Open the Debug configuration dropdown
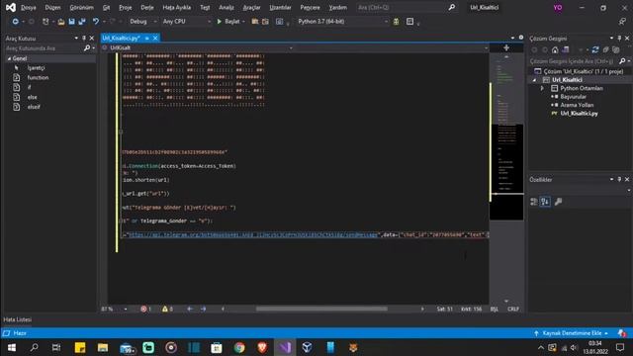The height and width of the screenshot is (356, 633). click(x=142, y=21)
